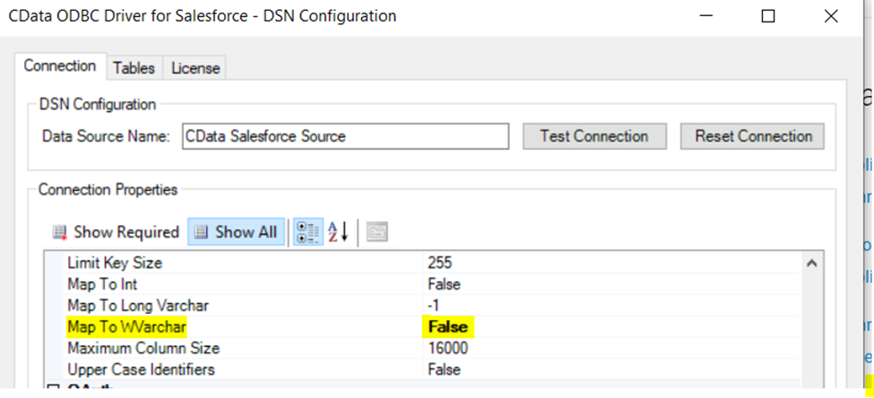
Task: Toggle the Show All filter
Action: (237, 232)
